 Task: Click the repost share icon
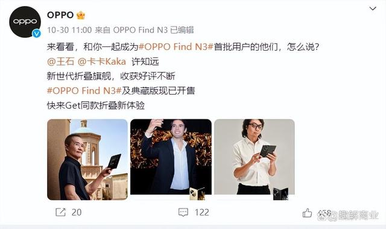(x=60, y=212)
